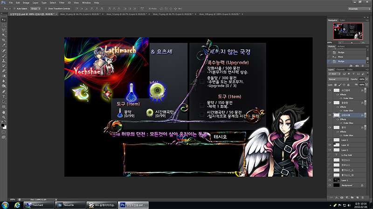Select the Eyedropper tool
Viewport: 373px width, 209px height.
(4, 45)
